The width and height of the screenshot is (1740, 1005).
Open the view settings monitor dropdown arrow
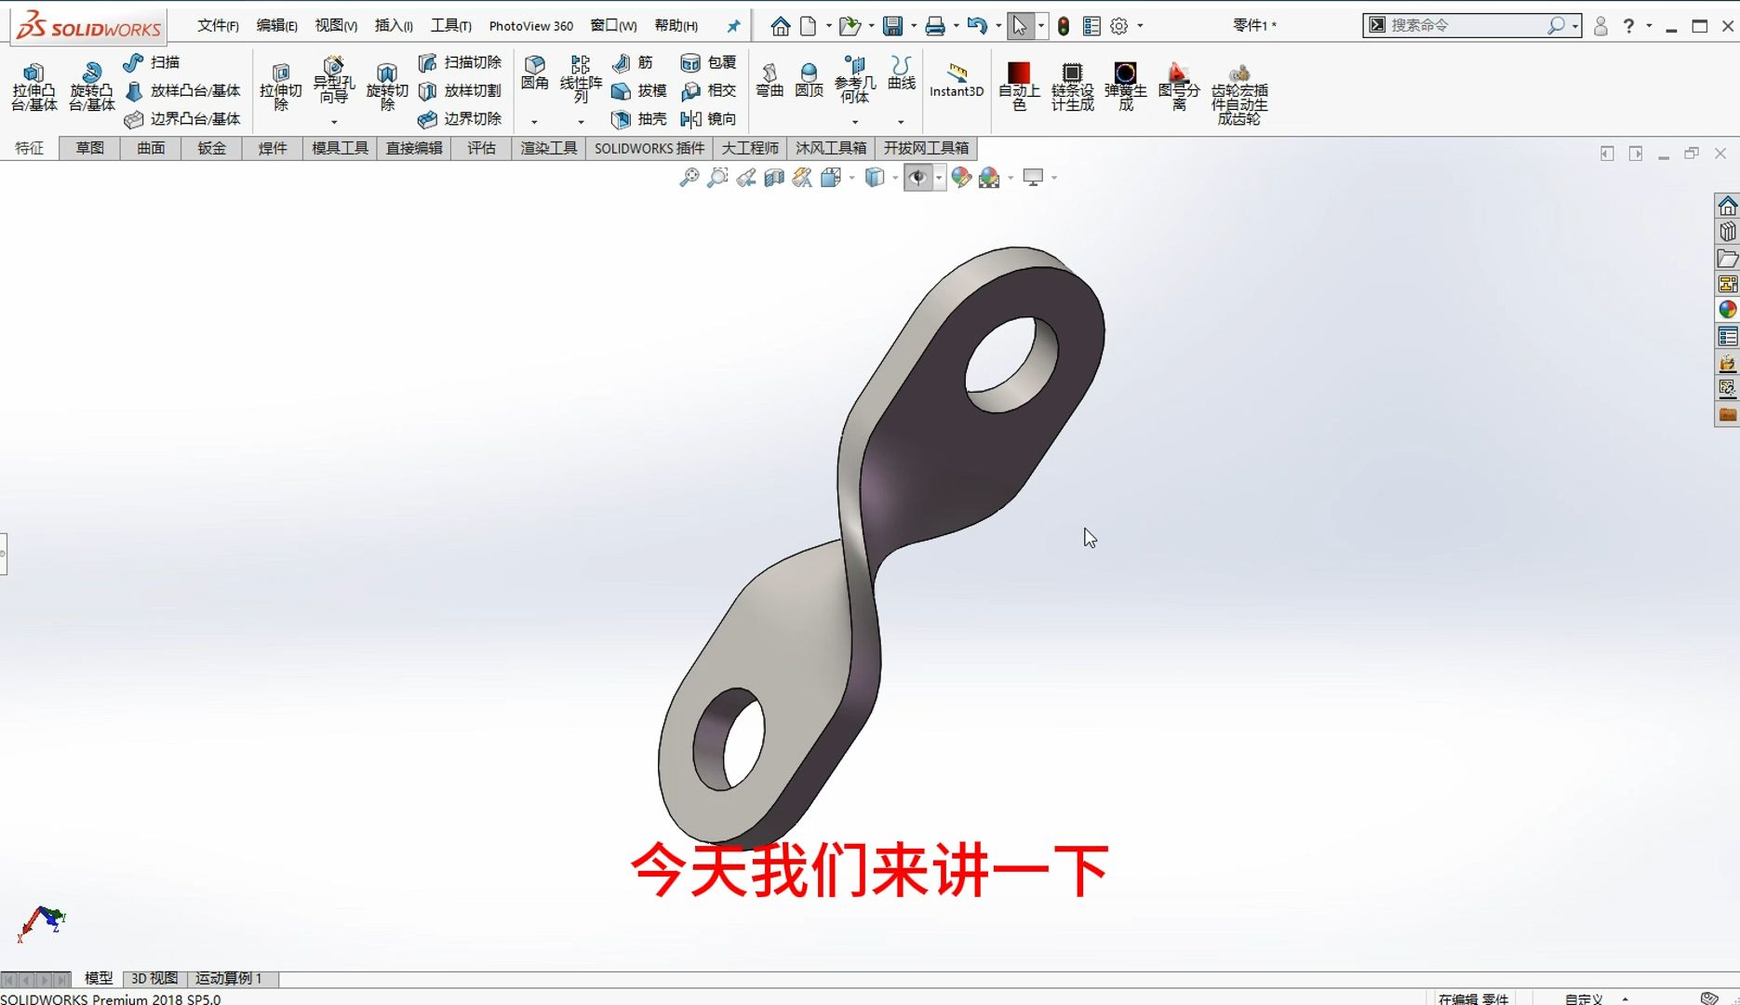pyautogui.click(x=1054, y=178)
